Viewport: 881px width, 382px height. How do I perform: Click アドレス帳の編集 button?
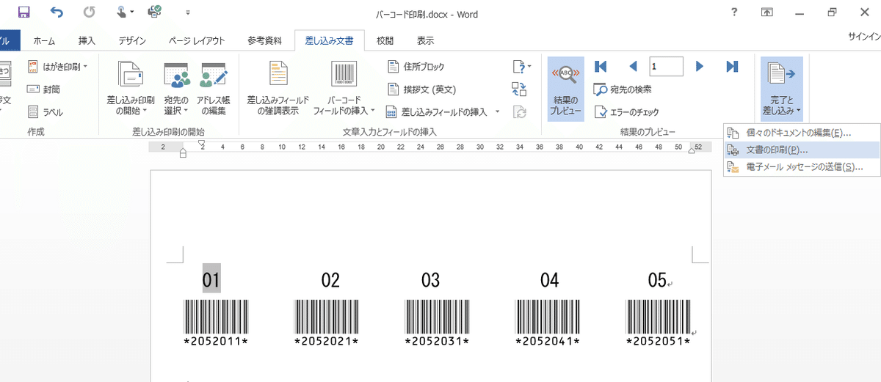point(213,89)
